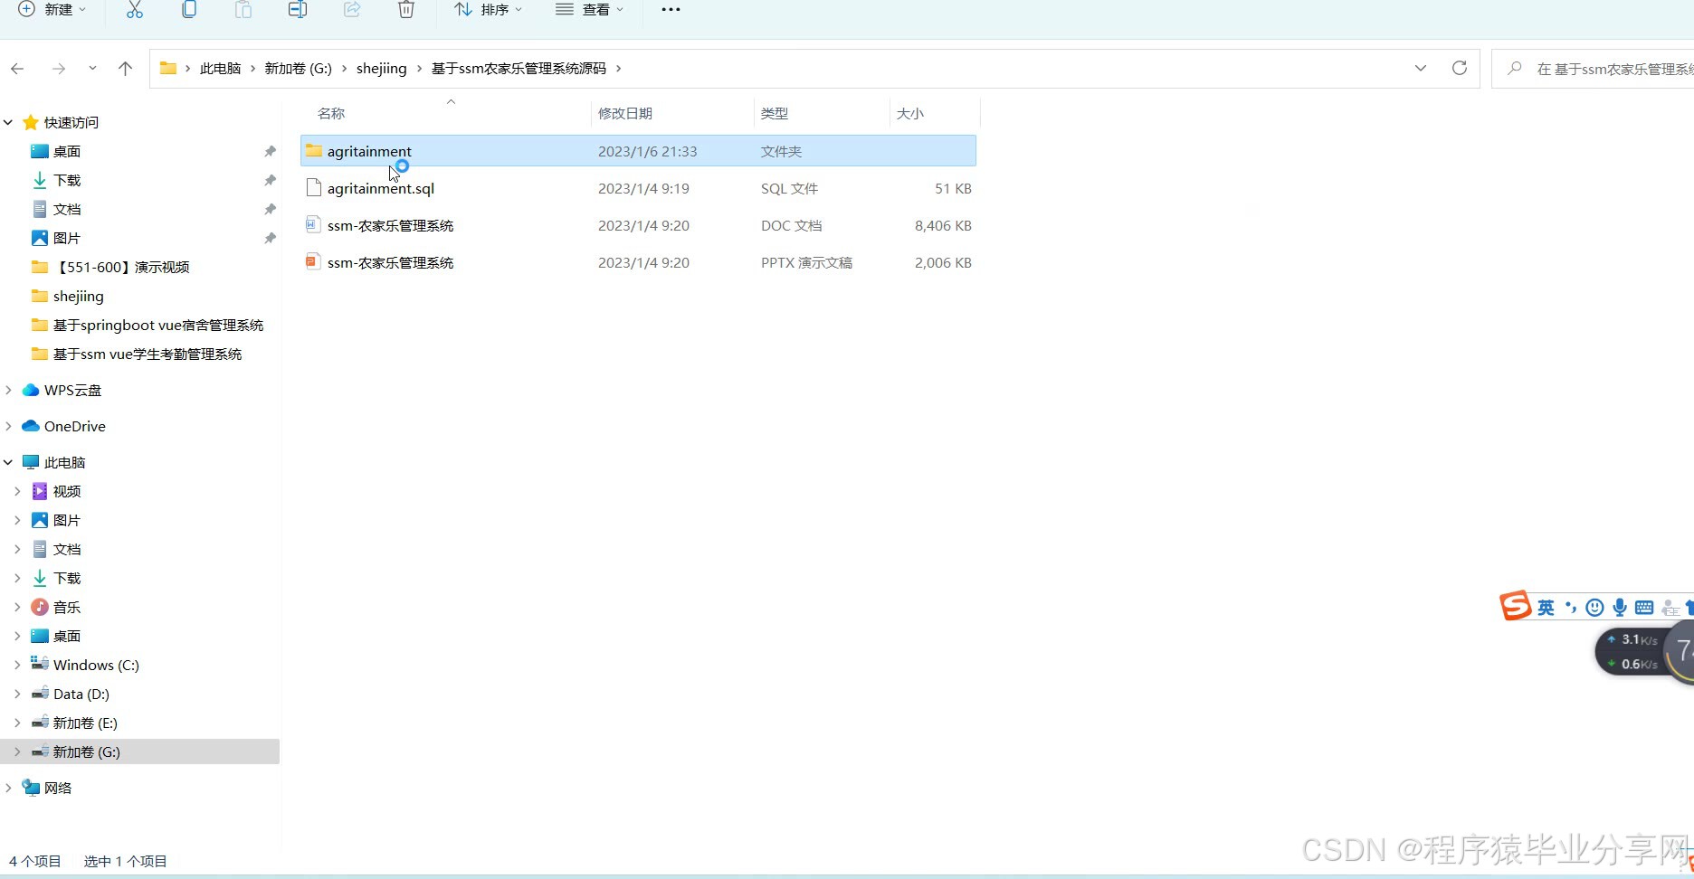
Task: Expand the OneDrive node
Action: [8, 426]
